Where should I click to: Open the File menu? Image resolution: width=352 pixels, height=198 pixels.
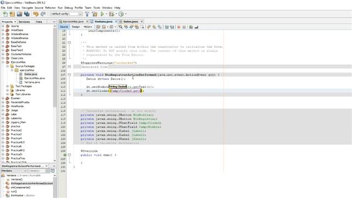click(3, 8)
